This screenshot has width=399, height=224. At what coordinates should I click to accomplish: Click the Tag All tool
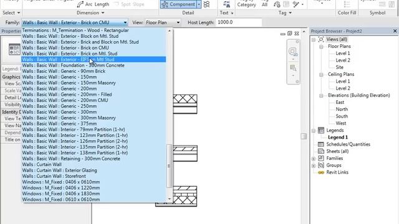264,4
